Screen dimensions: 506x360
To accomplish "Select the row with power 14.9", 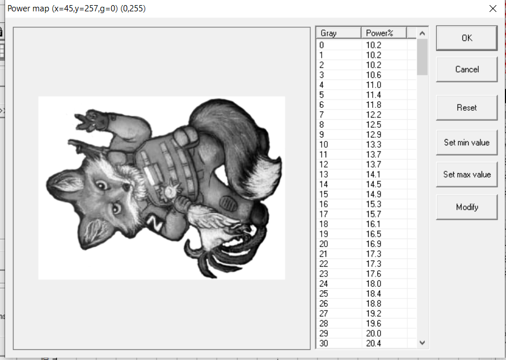I will tap(366, 195).
